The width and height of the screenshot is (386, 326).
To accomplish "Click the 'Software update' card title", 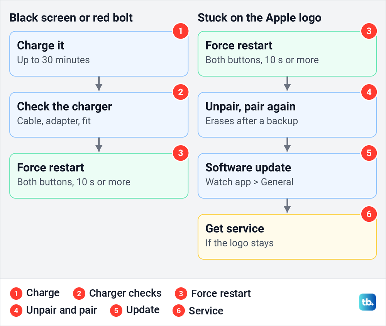I will [248, 168].
